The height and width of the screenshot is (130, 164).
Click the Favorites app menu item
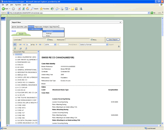pyautogui.click(x=20, y=27)
